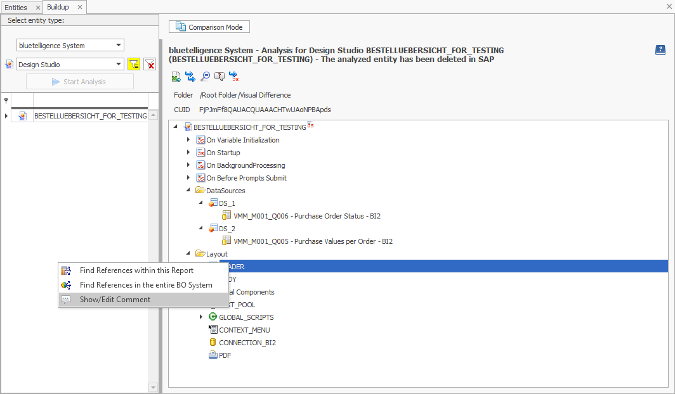Click the Comparison Mode button

click(209, 27)
